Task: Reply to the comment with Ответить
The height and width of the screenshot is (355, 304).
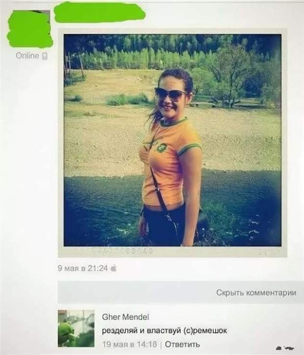Action: coord(182,344)
